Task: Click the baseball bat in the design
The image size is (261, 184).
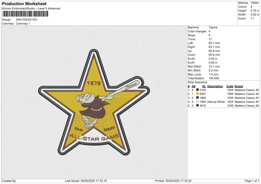Action: (124, 89)
